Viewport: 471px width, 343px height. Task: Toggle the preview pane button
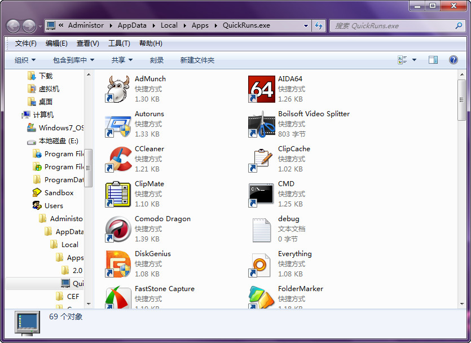(433, 60)
